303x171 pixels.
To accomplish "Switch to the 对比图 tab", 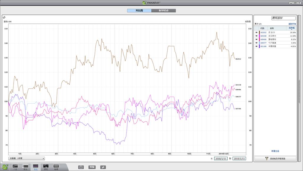I will click(139, 10).
